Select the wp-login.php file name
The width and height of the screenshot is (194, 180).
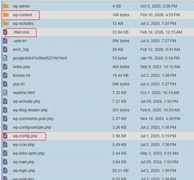coord(24,171)
